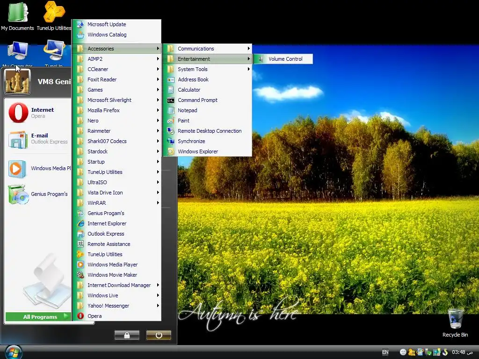Screen dimensions: 479x359
Task: Expand the Internet Download Manager arrow
Action: point(158,285)
